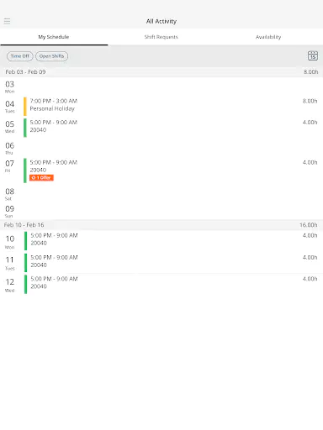Click the All Activity title
This screenshot has height=430, width=323.
[x=161, y=21]
